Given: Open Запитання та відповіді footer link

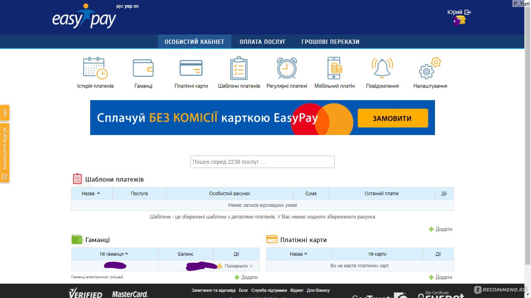Looking at the screenshot, I should point(213,290).
